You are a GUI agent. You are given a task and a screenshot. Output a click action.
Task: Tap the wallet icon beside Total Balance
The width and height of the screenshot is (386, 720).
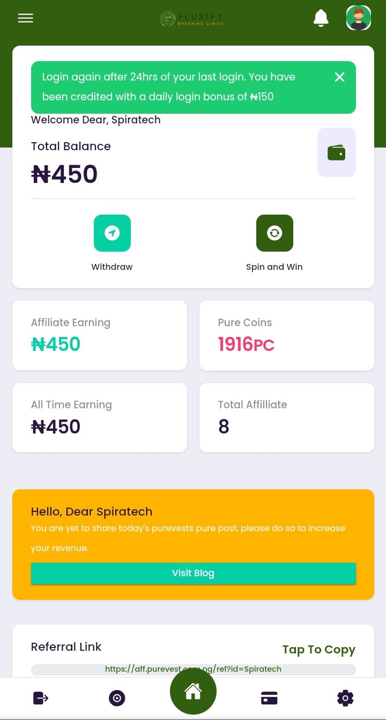[336, 153]
